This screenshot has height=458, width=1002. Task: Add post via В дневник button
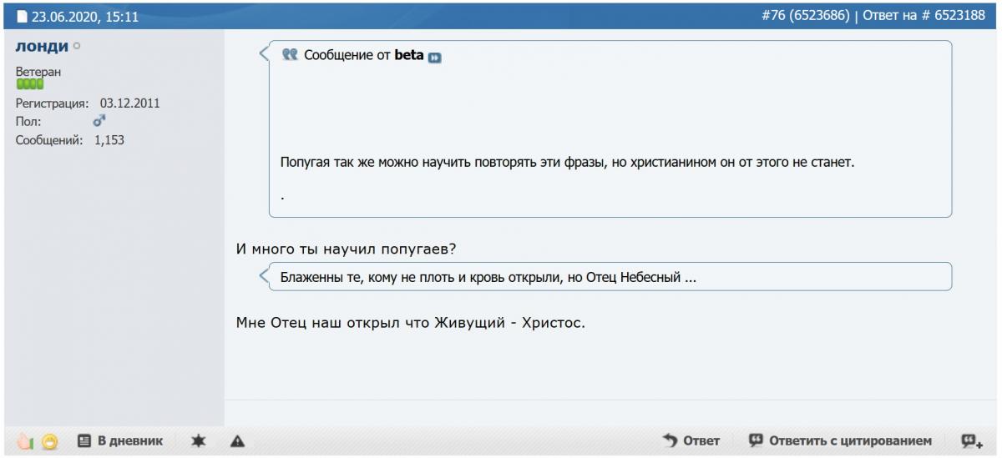(120, 440)
